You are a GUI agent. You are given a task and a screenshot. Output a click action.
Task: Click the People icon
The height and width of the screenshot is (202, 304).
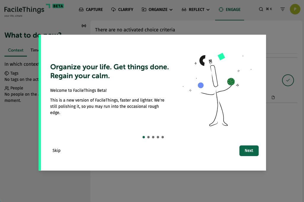point(7,88)
